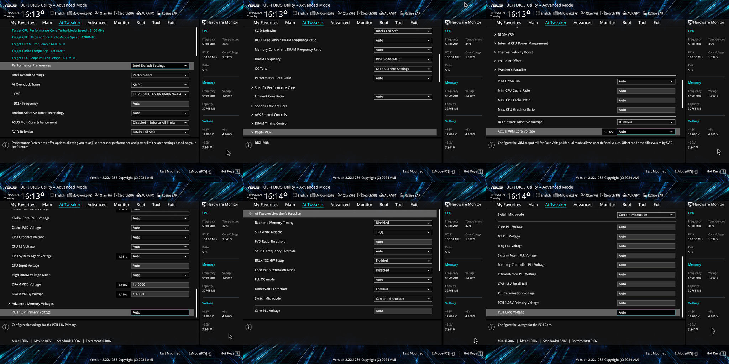Click the PVD Ratio Threshold input field
Viewport: 729px width, 364px height.
(x=403, y=242)
